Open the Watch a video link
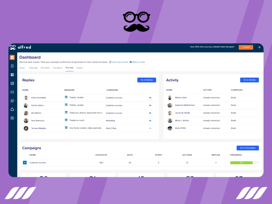Screen dimensions: 272x204 (x=137, y=62)
